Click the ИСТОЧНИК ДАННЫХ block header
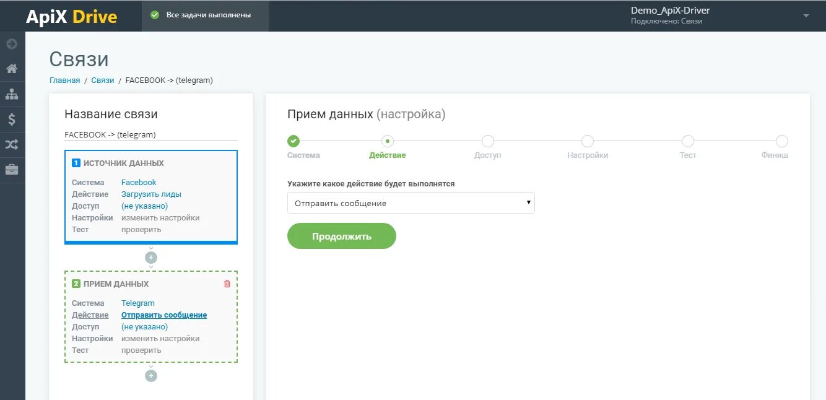This screenshot has width=826, height=400. (x=124, y=163)
